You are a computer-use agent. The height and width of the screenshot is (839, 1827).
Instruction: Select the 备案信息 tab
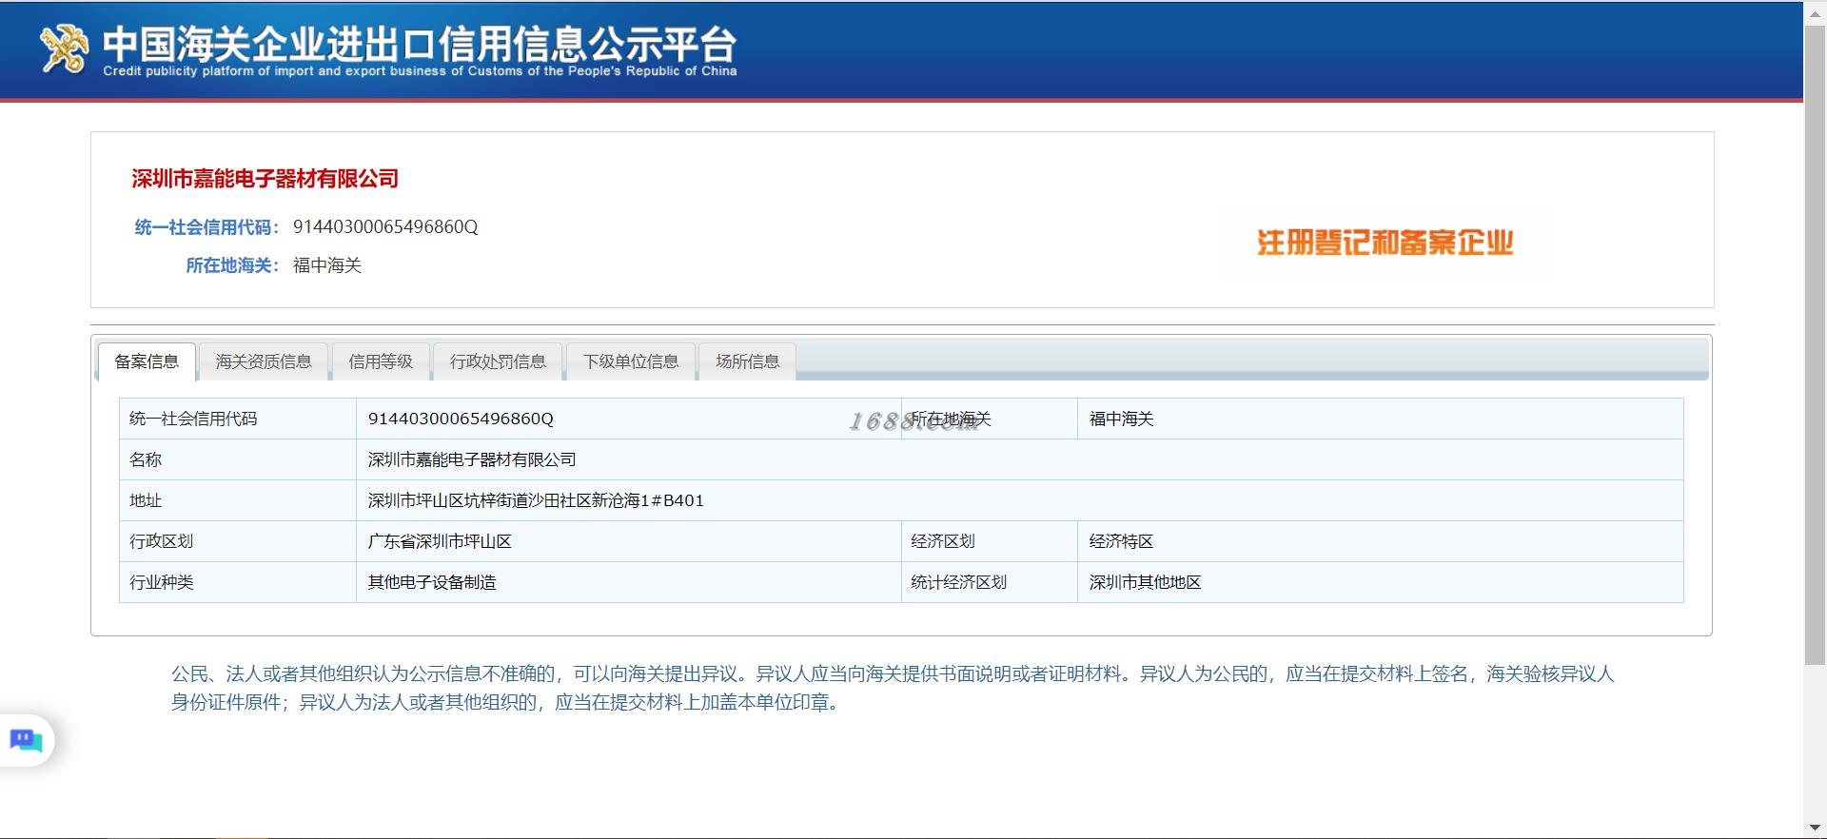click(x=147, y=361)
